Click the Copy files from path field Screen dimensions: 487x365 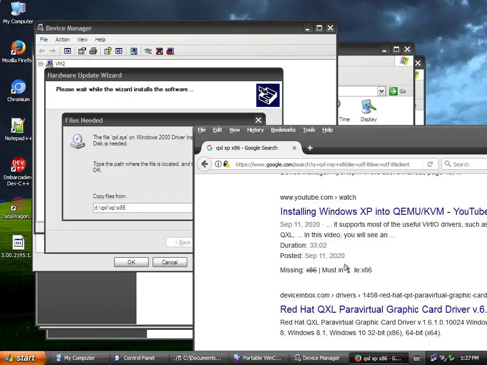[x=143, y=208]
